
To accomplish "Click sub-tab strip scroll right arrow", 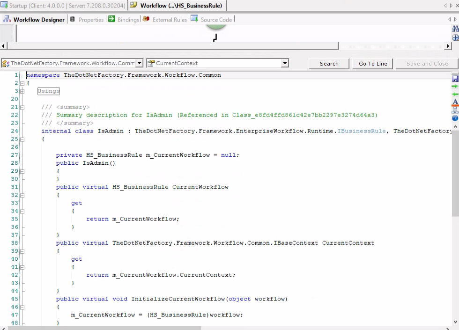I will (x=455, y=19).
